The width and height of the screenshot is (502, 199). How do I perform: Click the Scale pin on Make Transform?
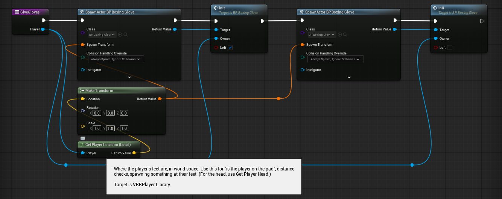(83, 126)
